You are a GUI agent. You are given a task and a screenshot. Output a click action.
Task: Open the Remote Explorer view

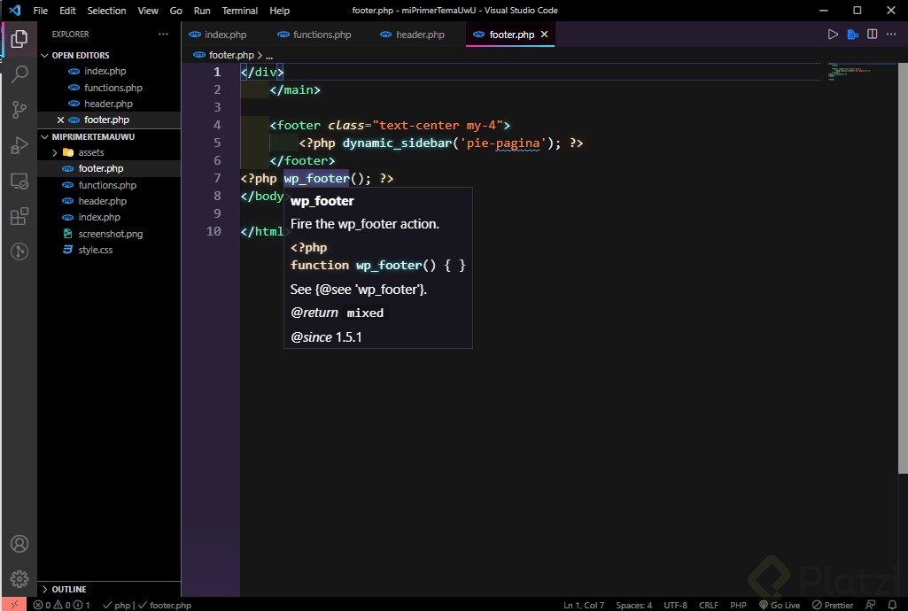[19, 181]
